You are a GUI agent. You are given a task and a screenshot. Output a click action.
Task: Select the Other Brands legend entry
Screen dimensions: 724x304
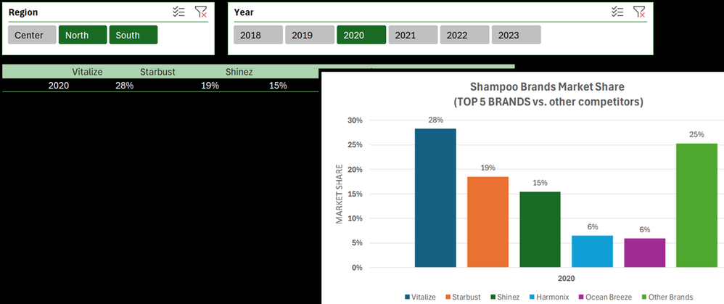click(x=667, y=297)
